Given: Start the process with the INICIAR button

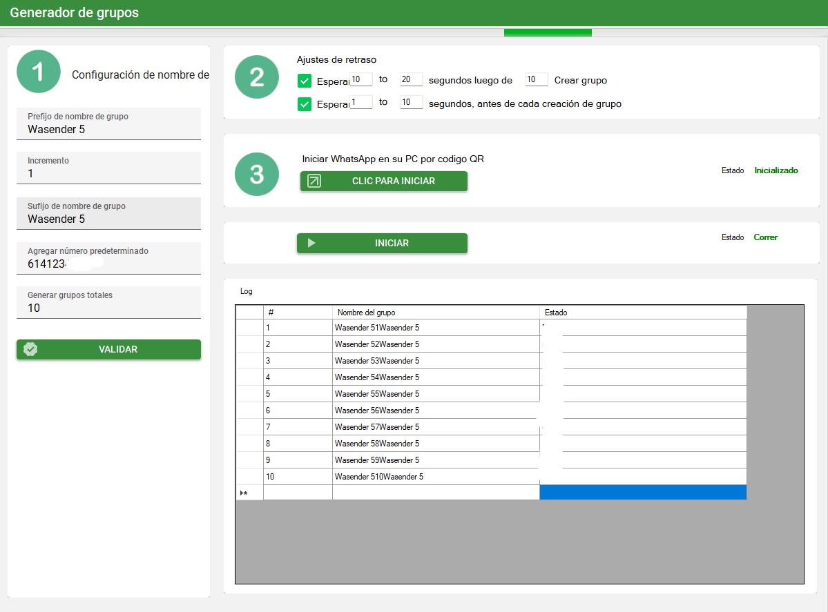Looking at the screenshot, I should [382, 243].
